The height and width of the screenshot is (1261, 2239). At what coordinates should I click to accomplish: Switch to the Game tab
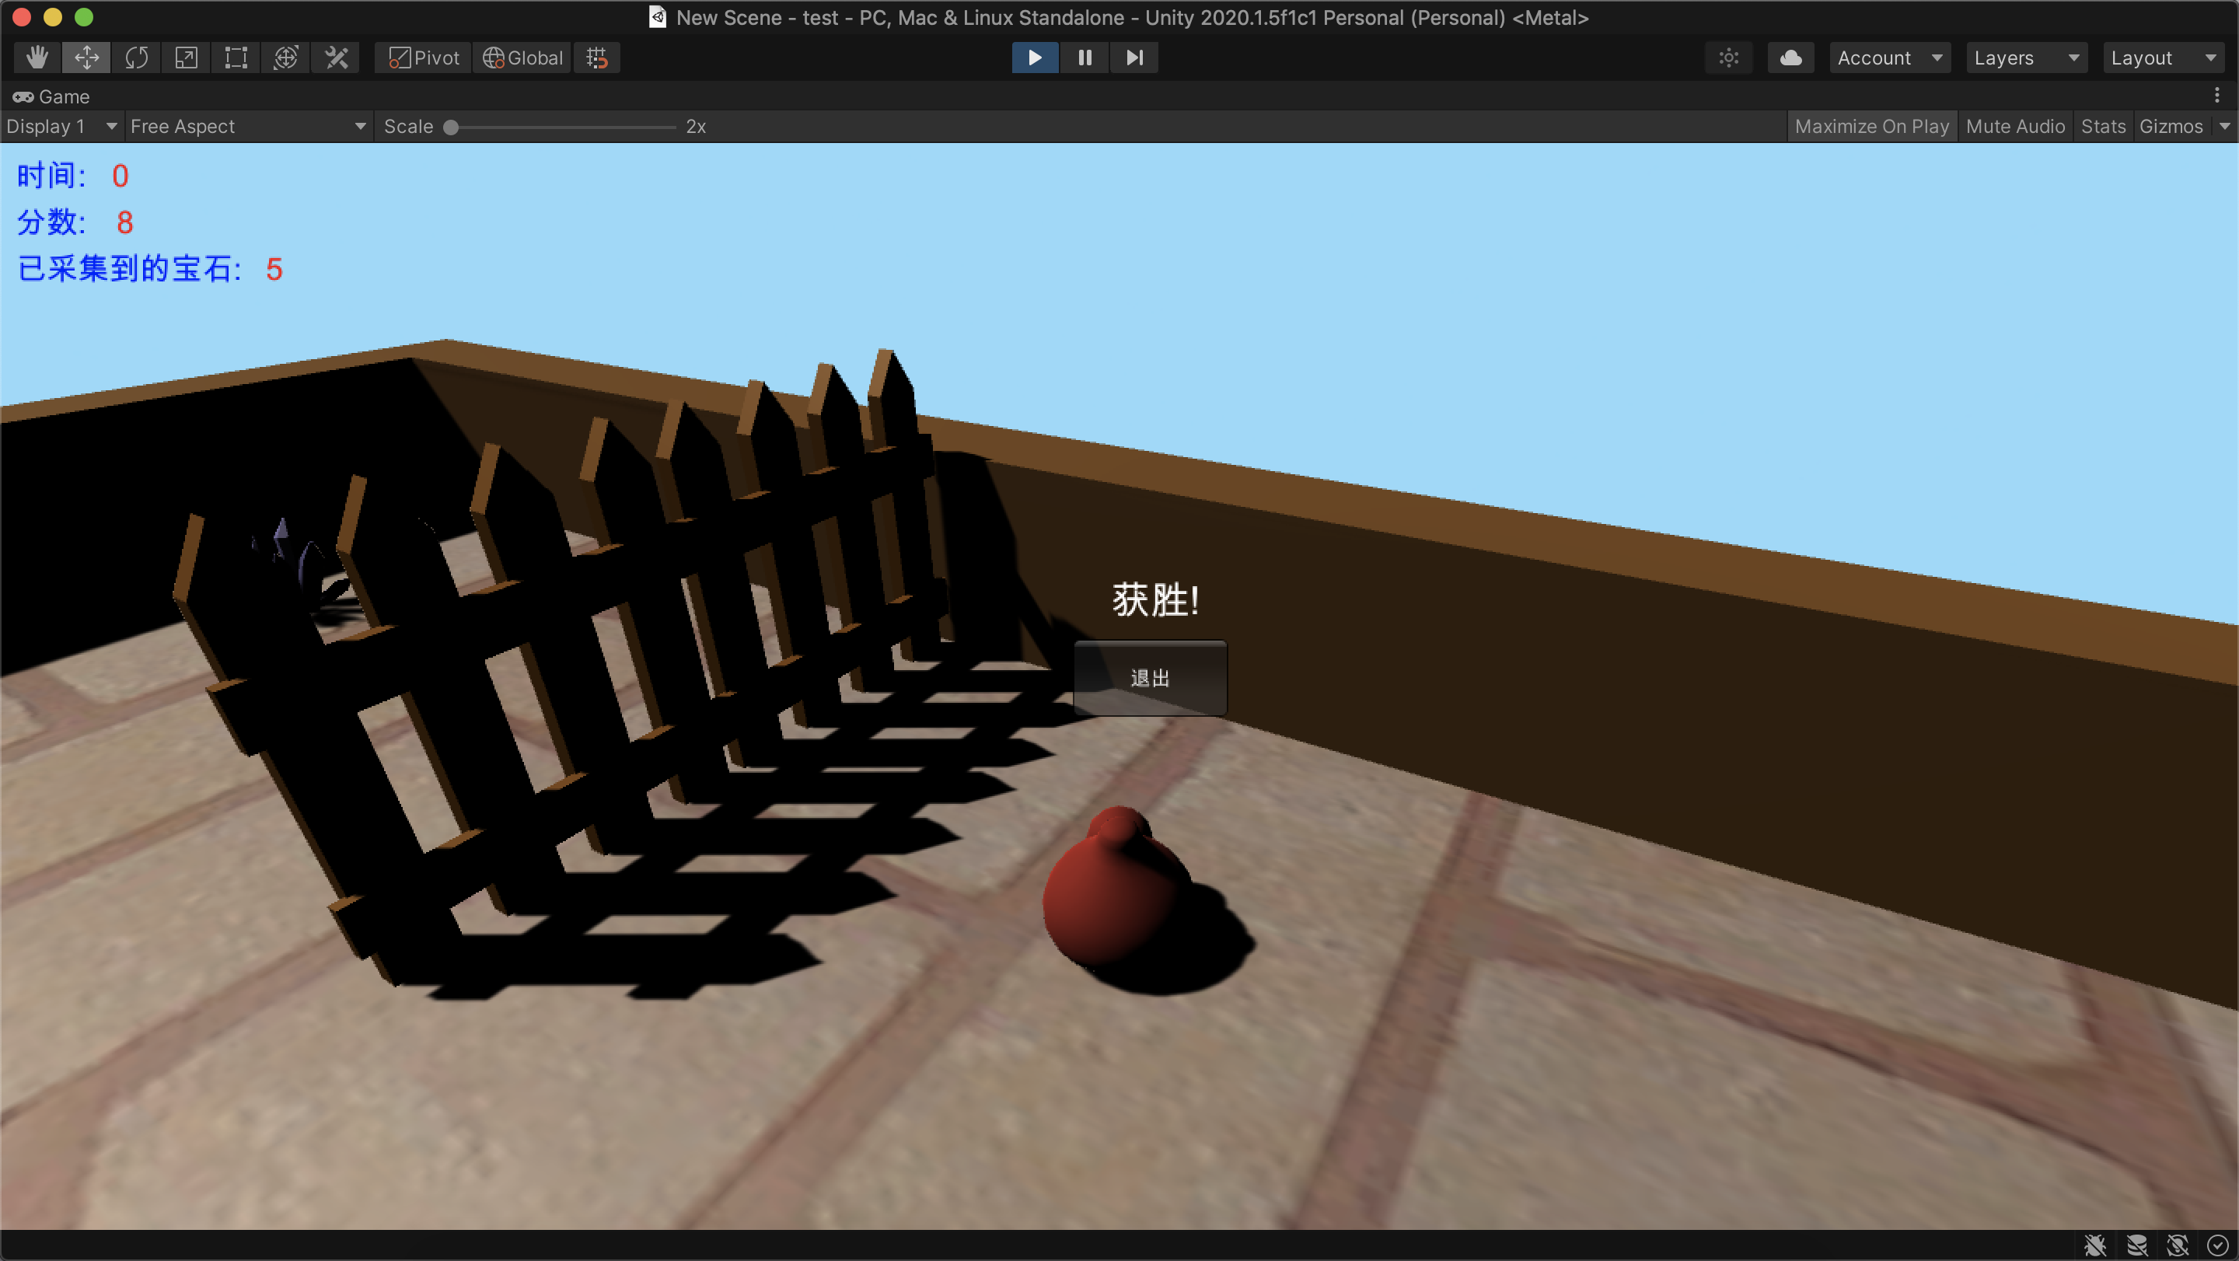coord(52,96)
